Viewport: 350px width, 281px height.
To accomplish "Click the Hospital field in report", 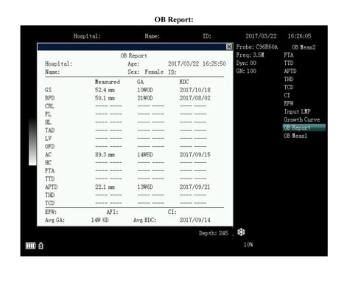I will (x=59, y=64).
